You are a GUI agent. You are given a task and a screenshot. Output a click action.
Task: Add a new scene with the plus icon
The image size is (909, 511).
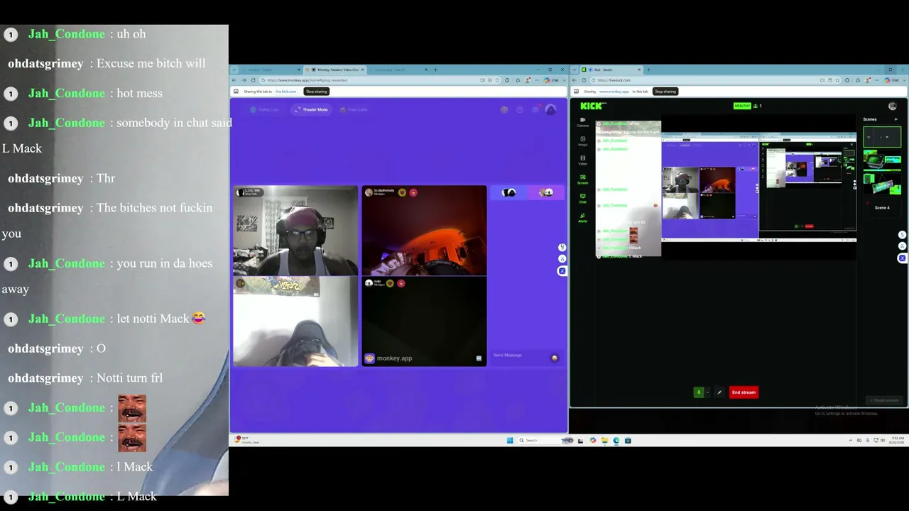click(x=896, y=119)
